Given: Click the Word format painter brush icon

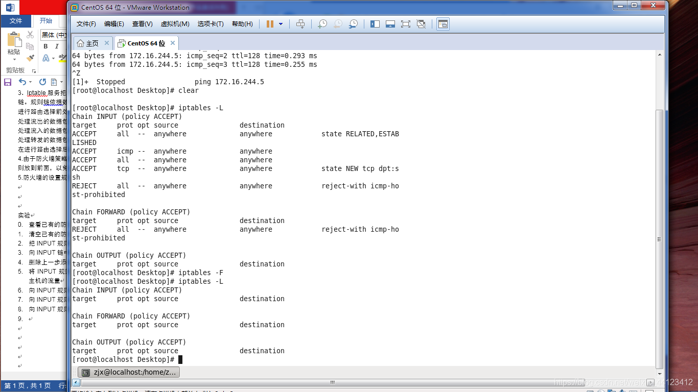Looking at the screenshot, I should coord(30,58).
